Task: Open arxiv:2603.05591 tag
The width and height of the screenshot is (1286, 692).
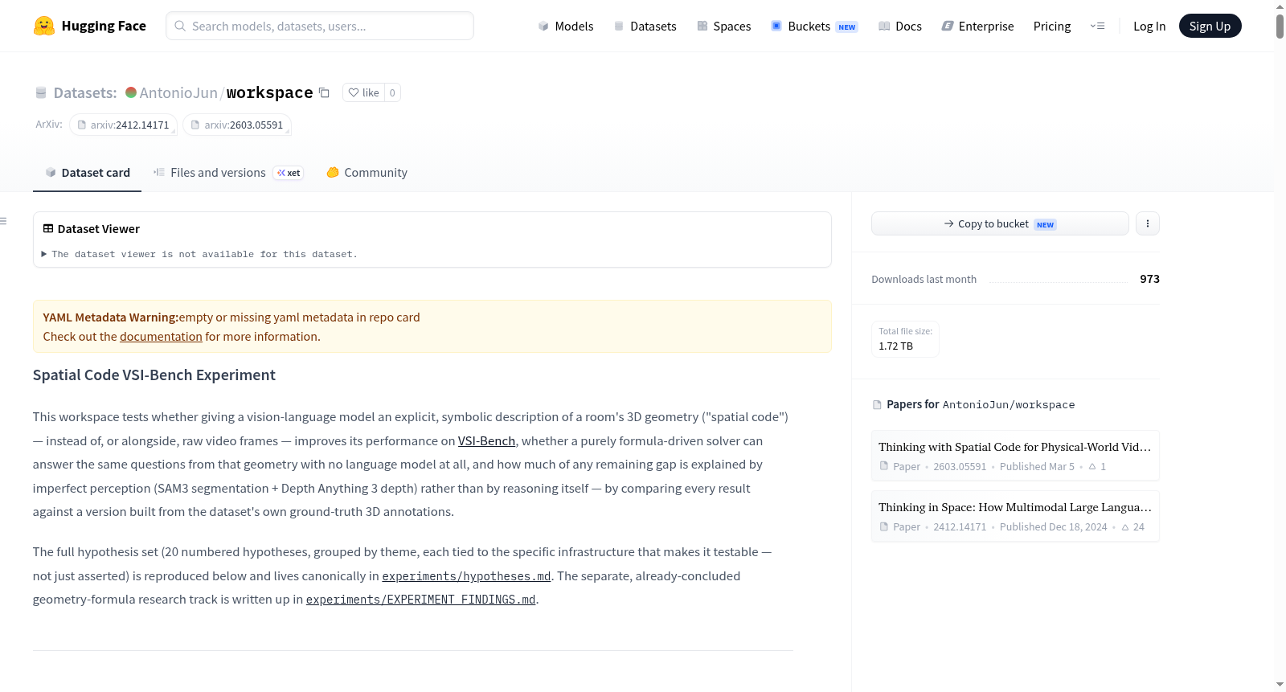Action: point(237,125)
